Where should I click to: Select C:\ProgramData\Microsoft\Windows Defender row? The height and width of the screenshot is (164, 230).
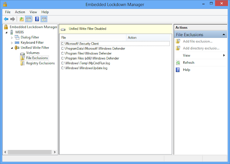[x=115, y=49]
